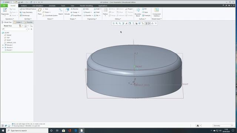237x133 pixels.
Task: Select the Style surface tool
Action: click(x=145, y=12)
